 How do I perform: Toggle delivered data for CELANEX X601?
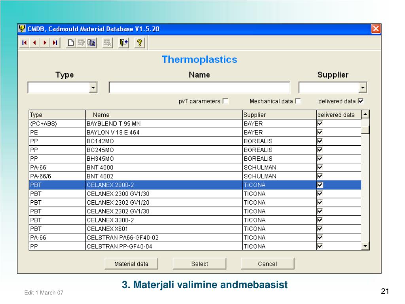tap(320, 229)
